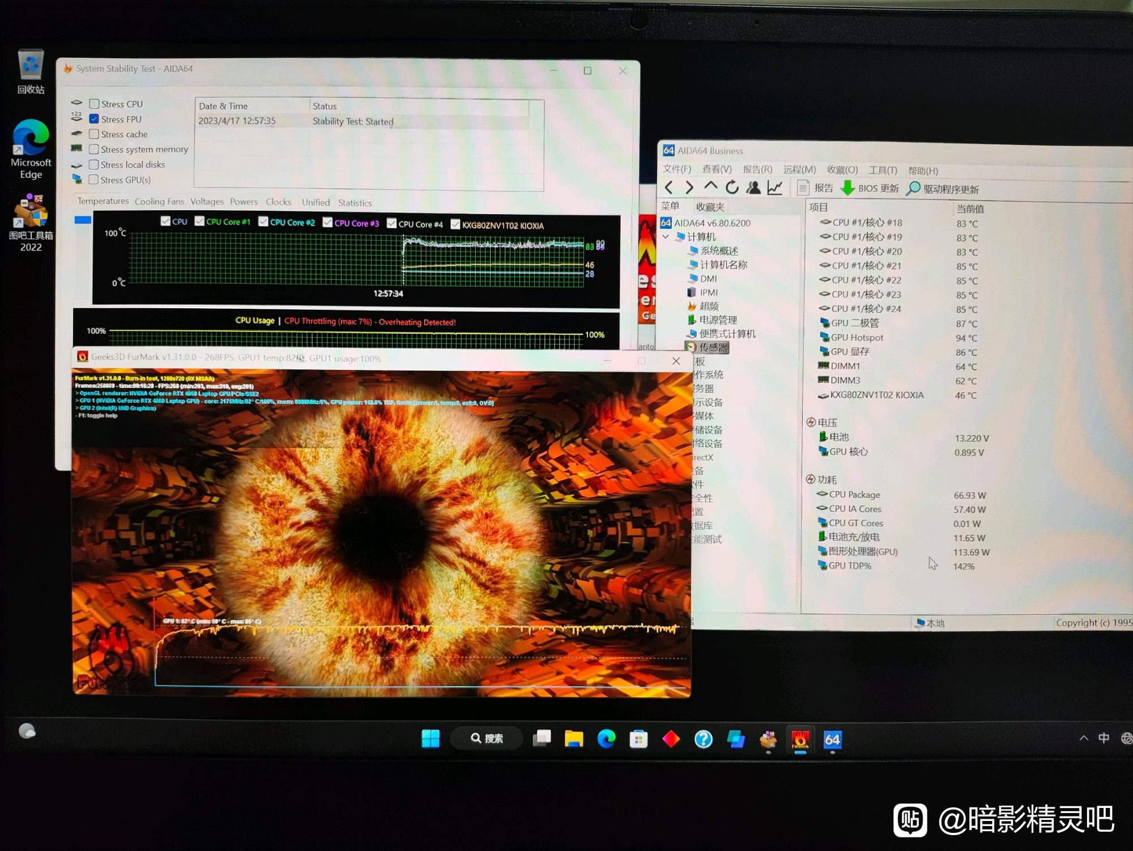Switch to the Powers tab
The image size is (1133, 851).
point(244,202)
